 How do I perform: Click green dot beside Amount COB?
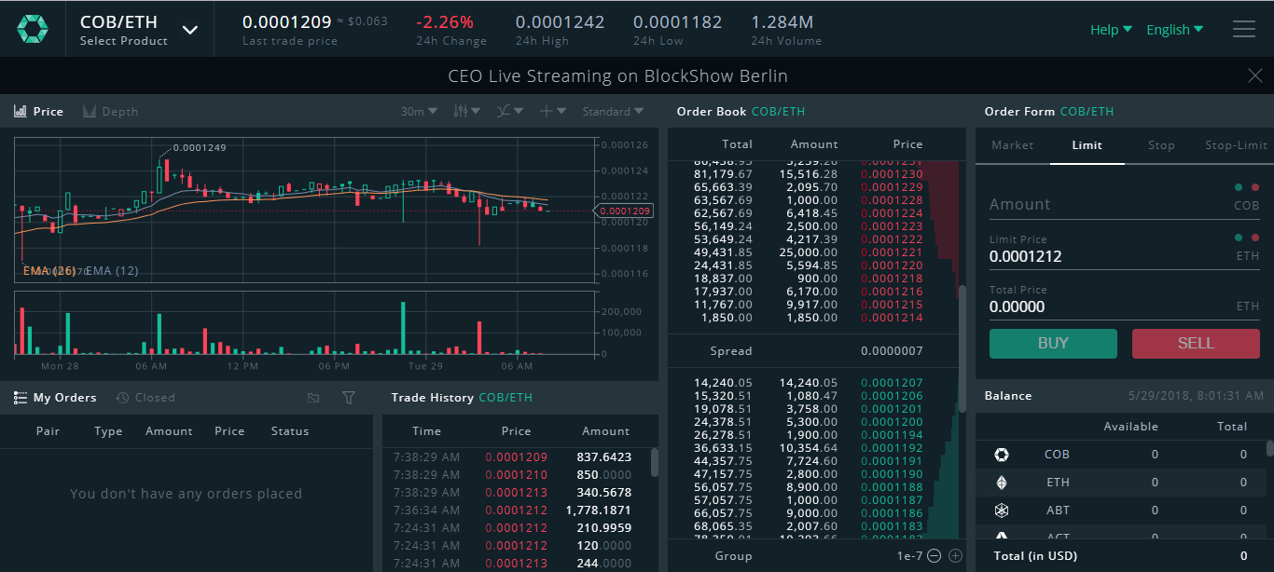1238,187
